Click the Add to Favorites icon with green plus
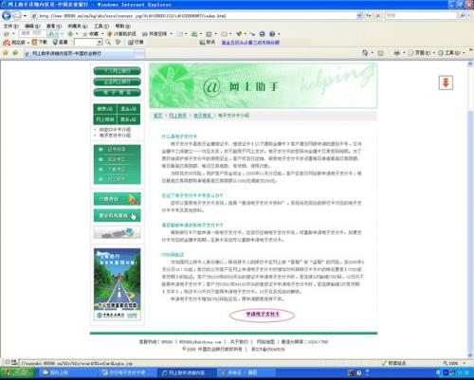The width and height of the screenshot is (474, 380). pyautogui.click(x=15, y=53)
